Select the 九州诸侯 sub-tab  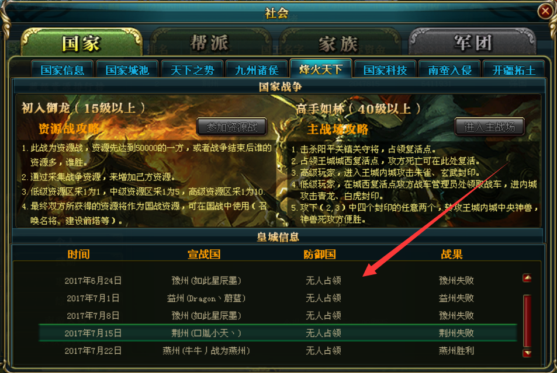(x=257, y=69)
